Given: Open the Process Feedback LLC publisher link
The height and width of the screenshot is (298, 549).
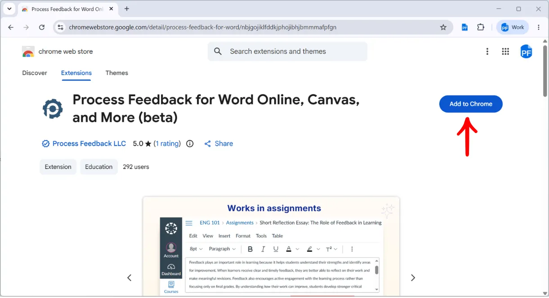Looking at the screenshot, I should [89, 144].
